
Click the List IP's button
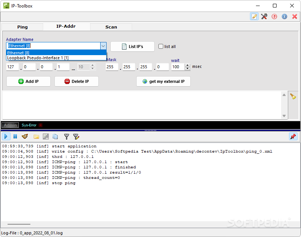[x=132, y=46]
